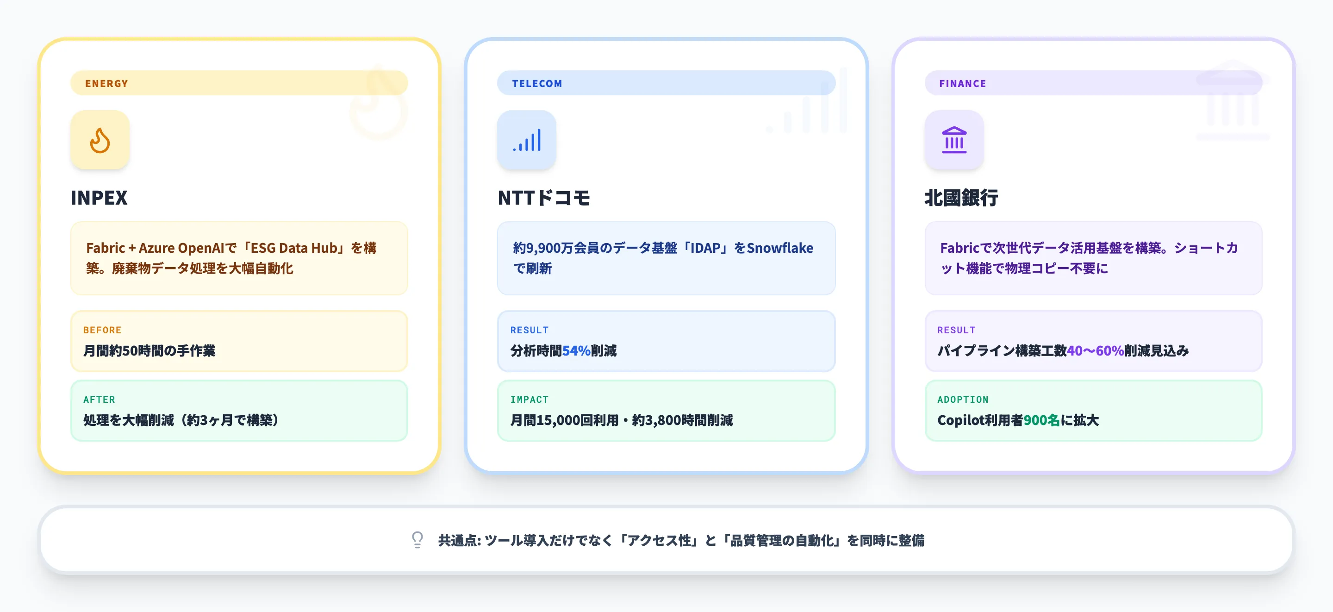Collapse the ADOPTION section on 北國銀行 card

click(x=1093, y=411)
